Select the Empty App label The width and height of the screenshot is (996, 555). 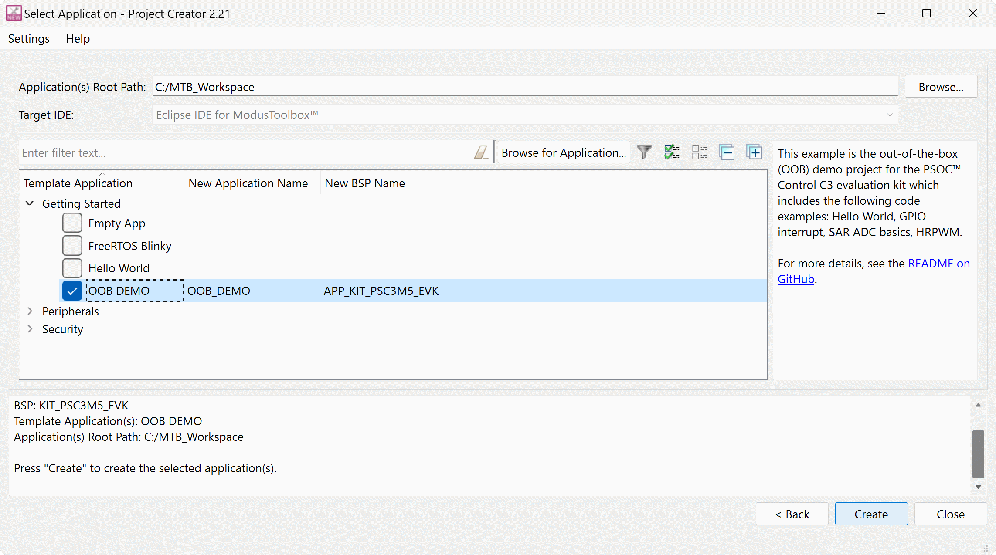click(x=116, y=223)
